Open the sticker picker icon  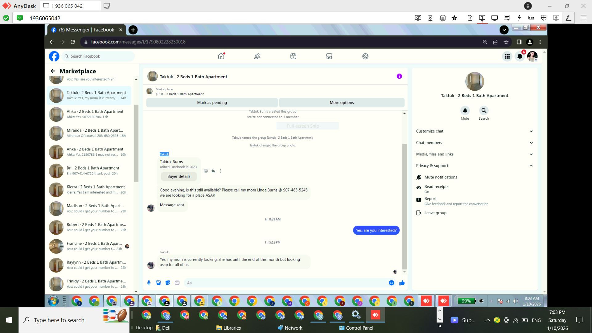(168, 283)
